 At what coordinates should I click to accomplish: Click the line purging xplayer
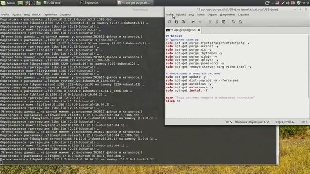[192, 60]
